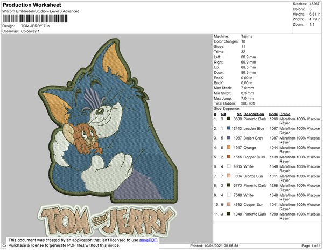Select the Pimento Dark swatch in stop 8
The image size is (323, 250).
[229, 185]
